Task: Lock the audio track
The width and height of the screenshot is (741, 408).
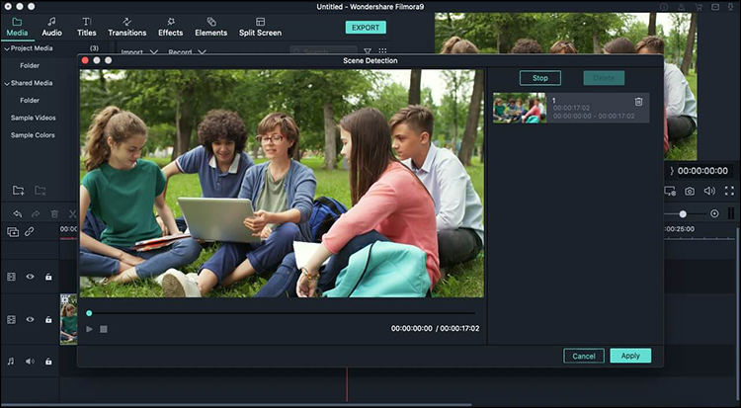Action: [x=48, y=362]
